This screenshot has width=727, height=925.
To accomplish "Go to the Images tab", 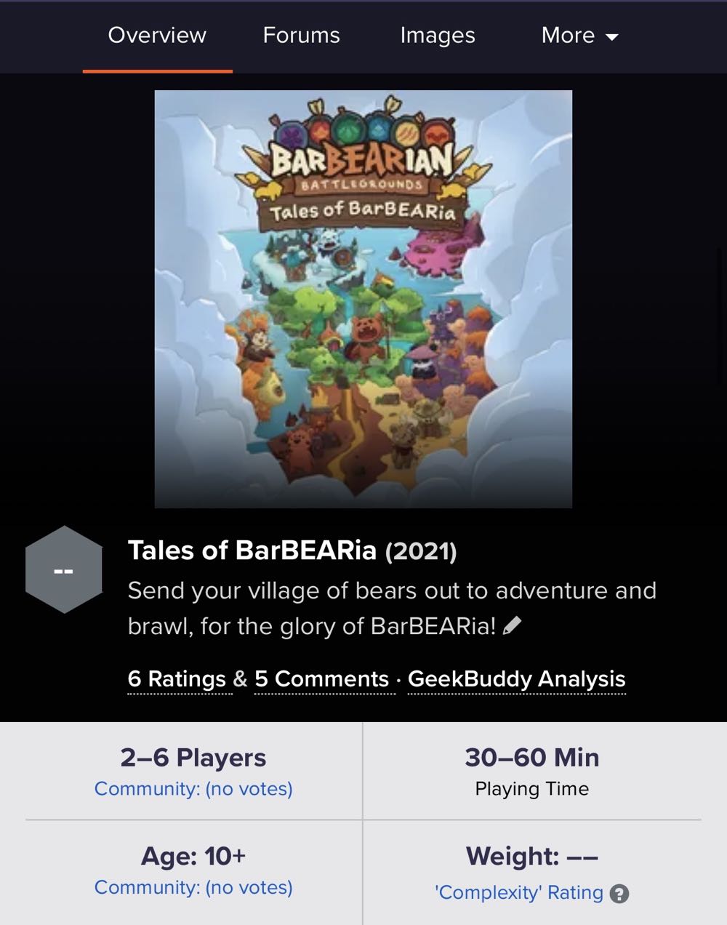I will pyautogui.click(x=438, y=36).
